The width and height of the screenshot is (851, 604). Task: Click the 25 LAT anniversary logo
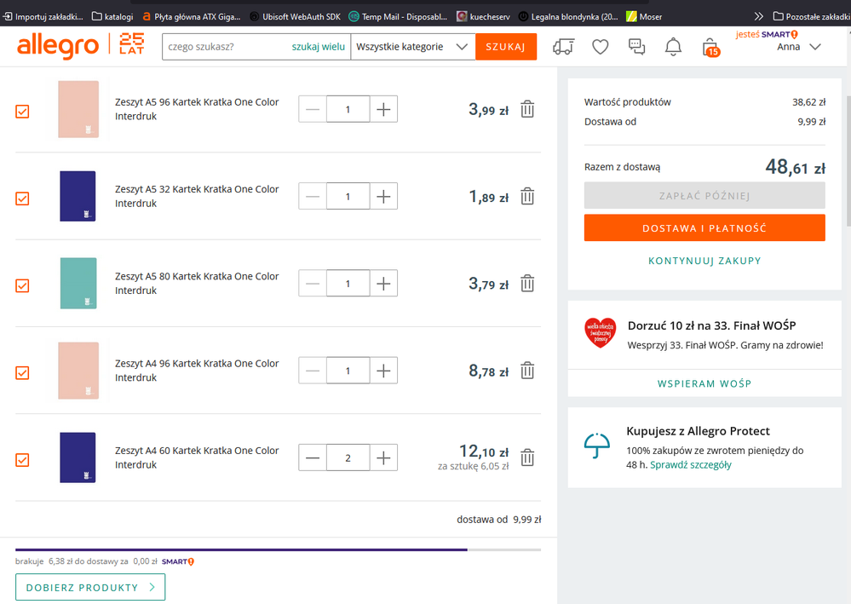coord(132,44)
